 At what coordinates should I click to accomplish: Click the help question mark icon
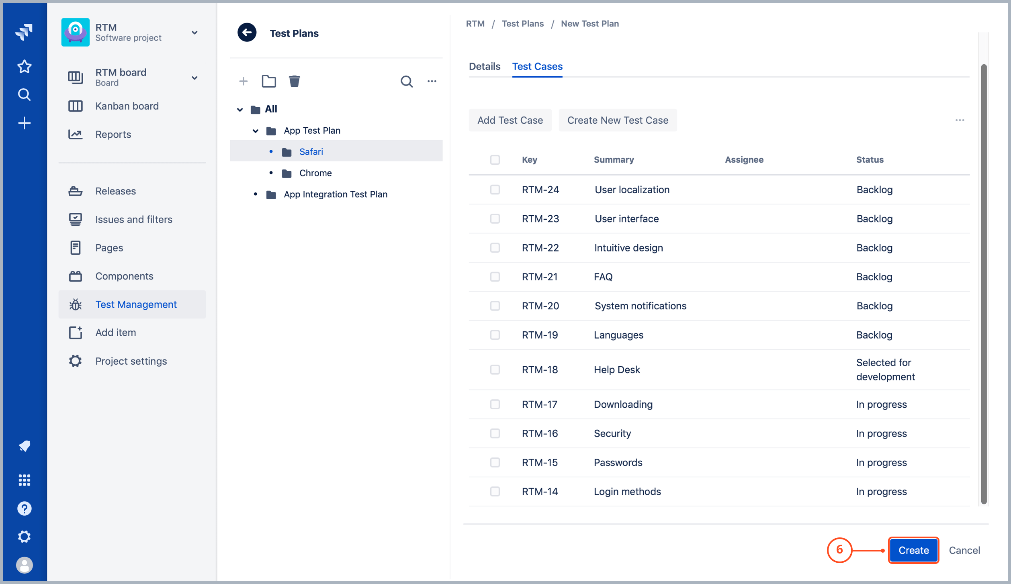(x=25, y=508)
